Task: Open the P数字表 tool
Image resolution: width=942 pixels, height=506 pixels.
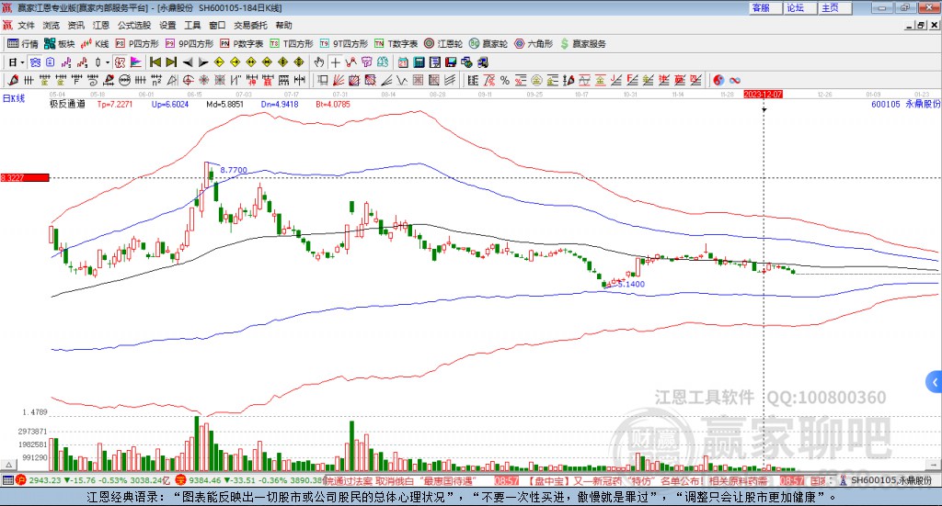Action: (242, 44)
